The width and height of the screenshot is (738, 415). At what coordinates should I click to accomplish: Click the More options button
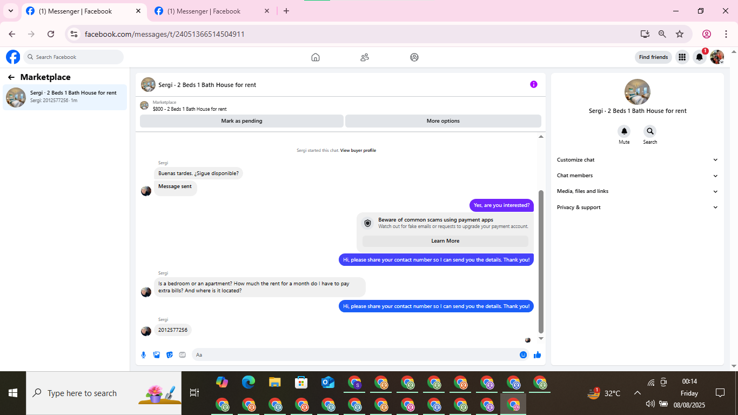coord(443,121)
